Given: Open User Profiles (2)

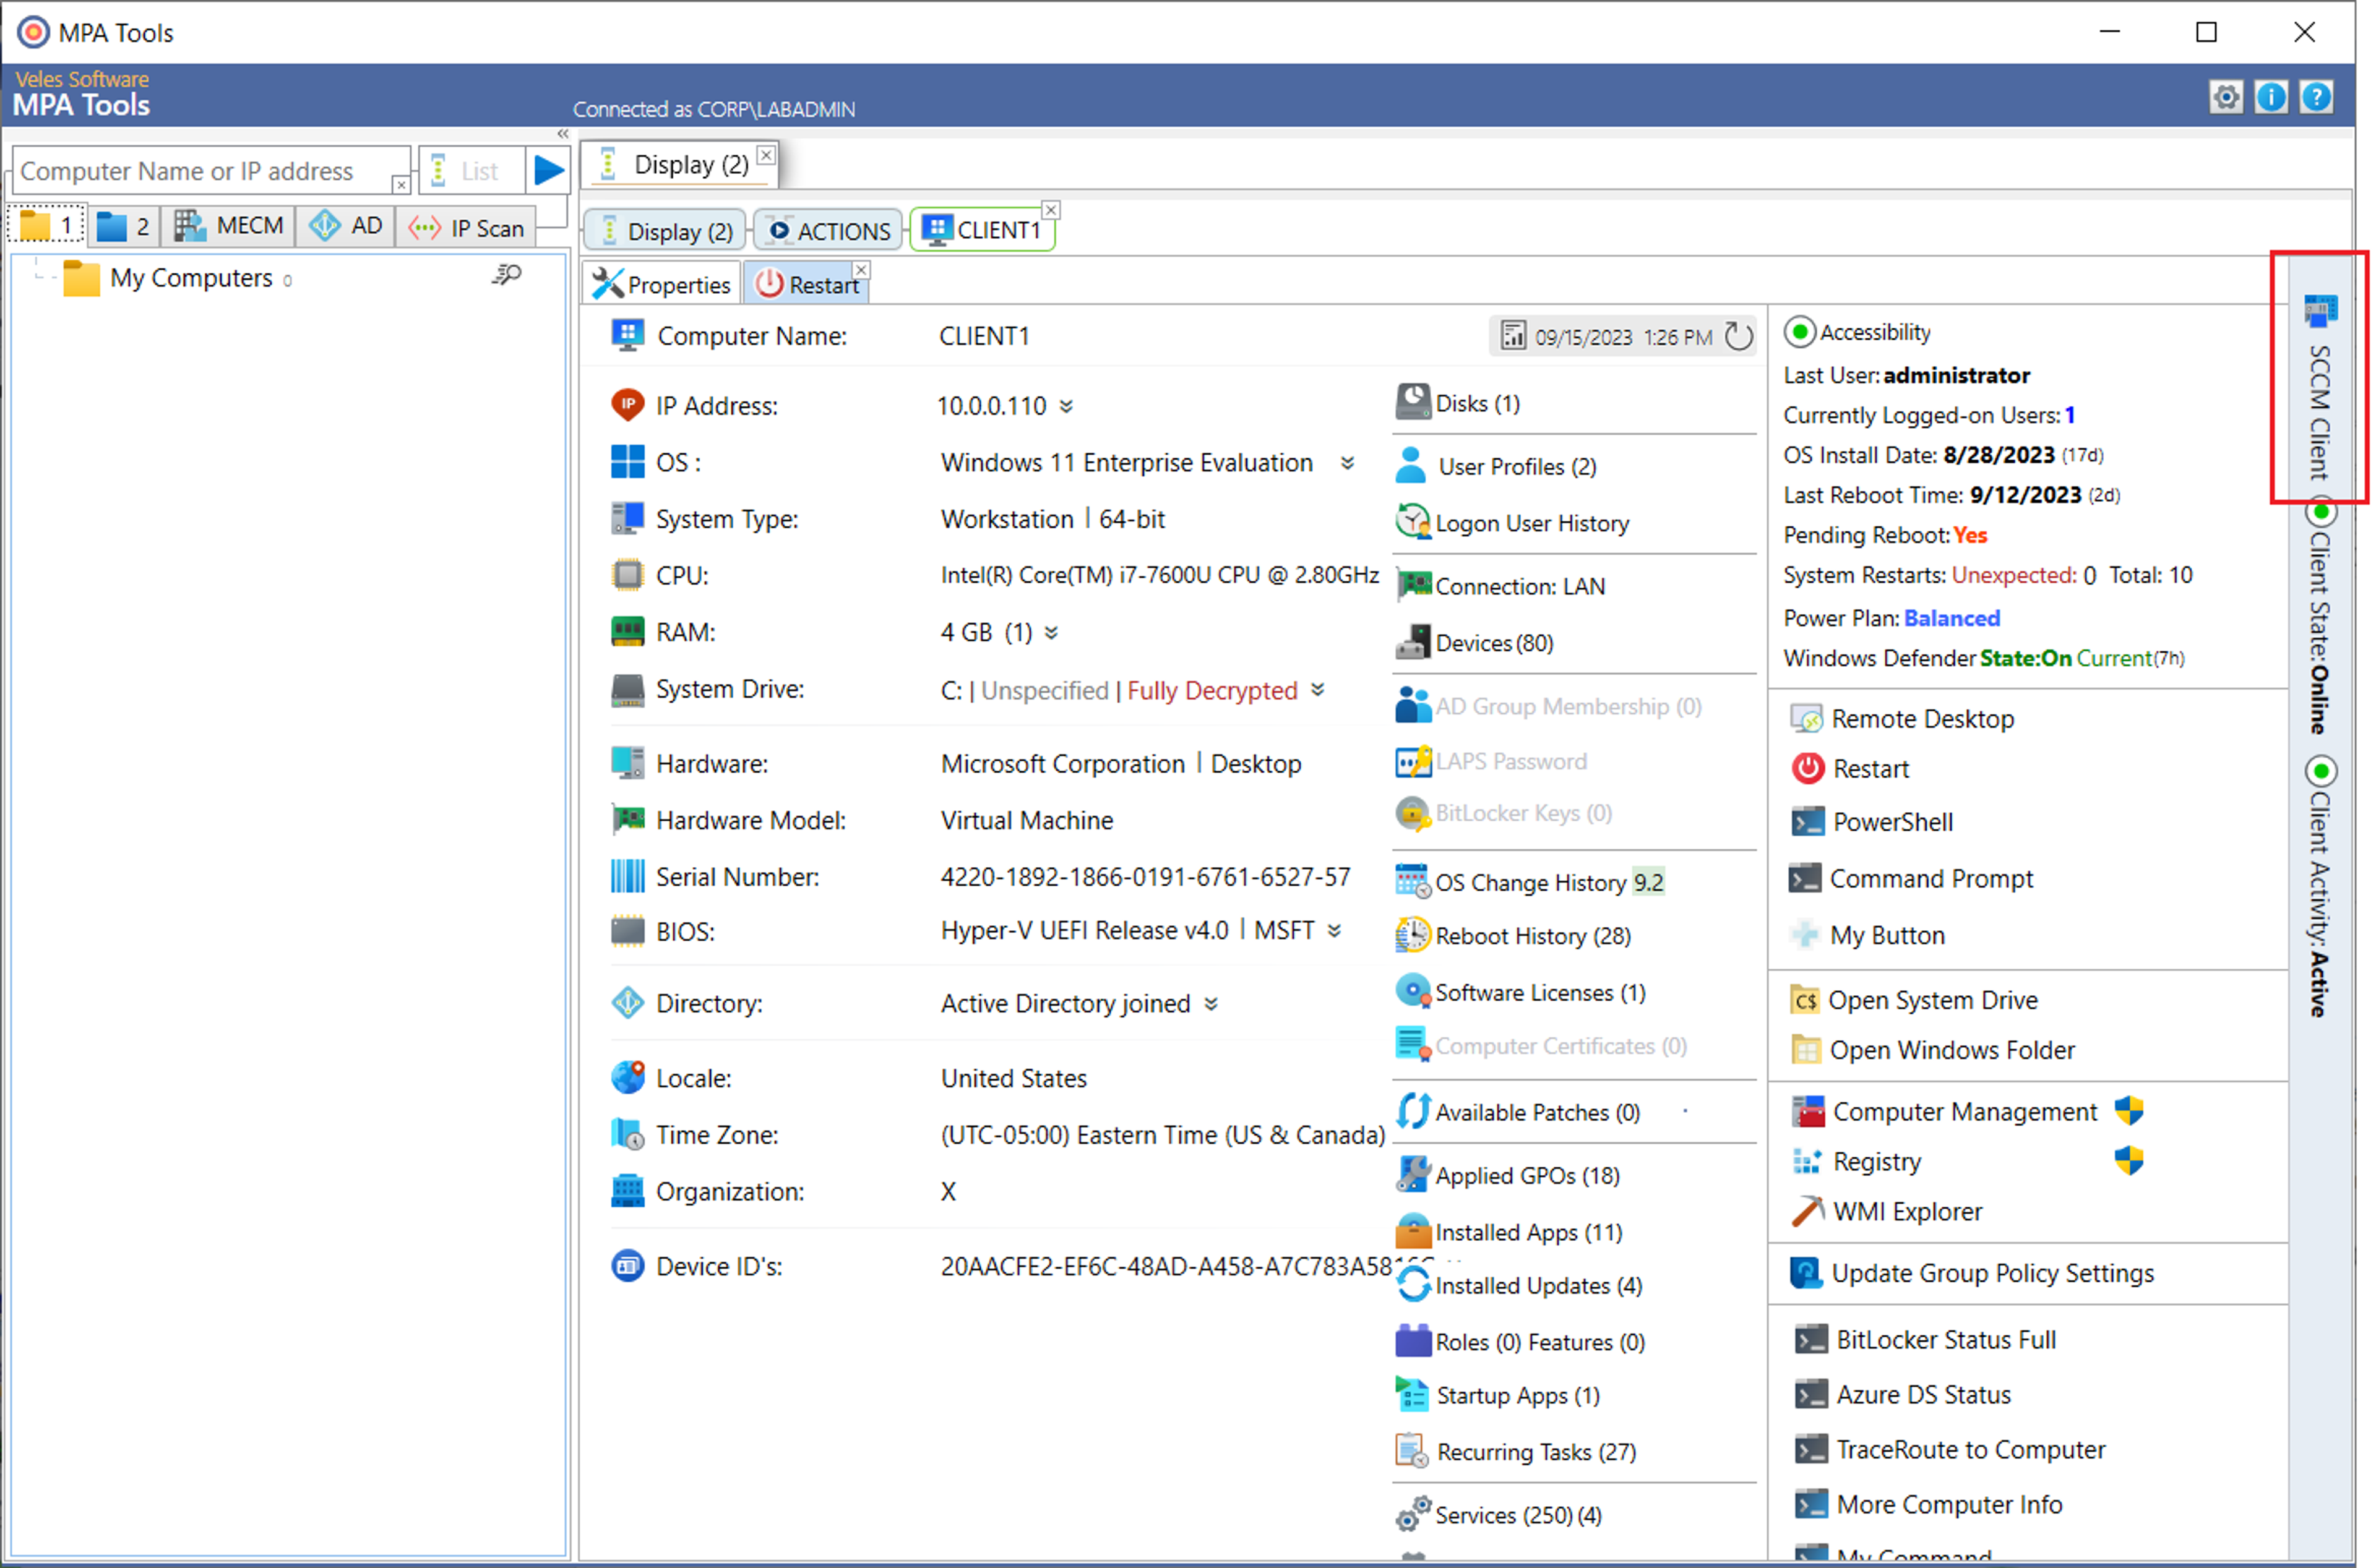Looking at the screenshot, I should click(x=1496, y=466).
